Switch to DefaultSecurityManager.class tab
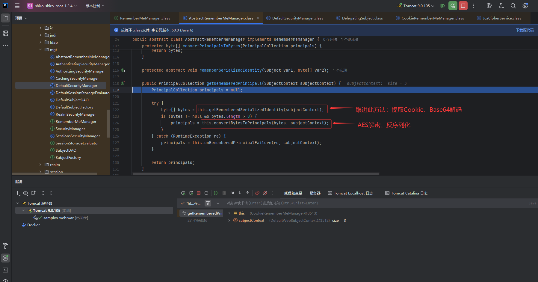This screenshot has height=282, width=538. (297, 18)
